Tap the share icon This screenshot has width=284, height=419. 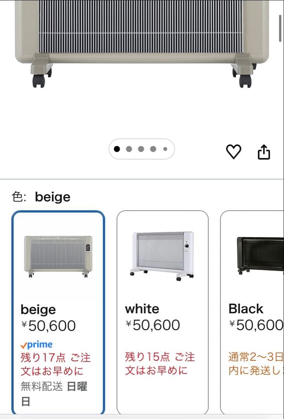coord(264,152)
